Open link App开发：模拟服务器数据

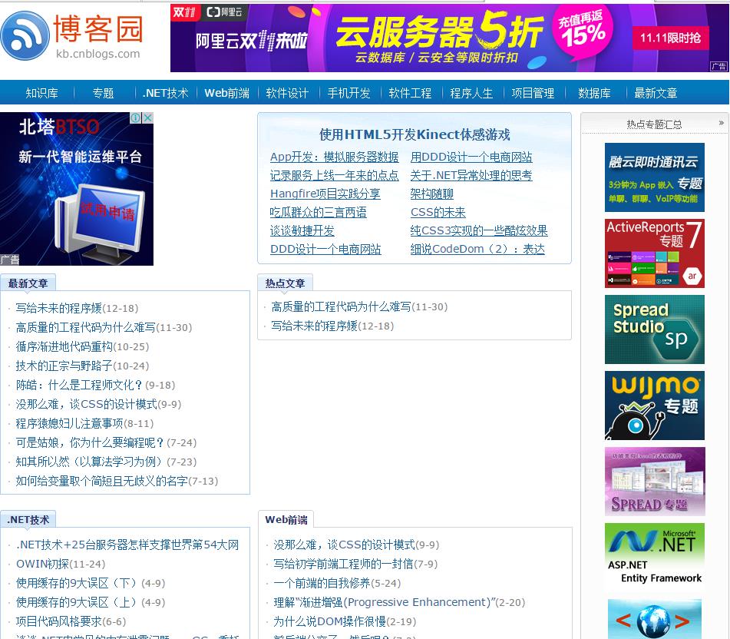pyautogui.click(x=334, y=157)
